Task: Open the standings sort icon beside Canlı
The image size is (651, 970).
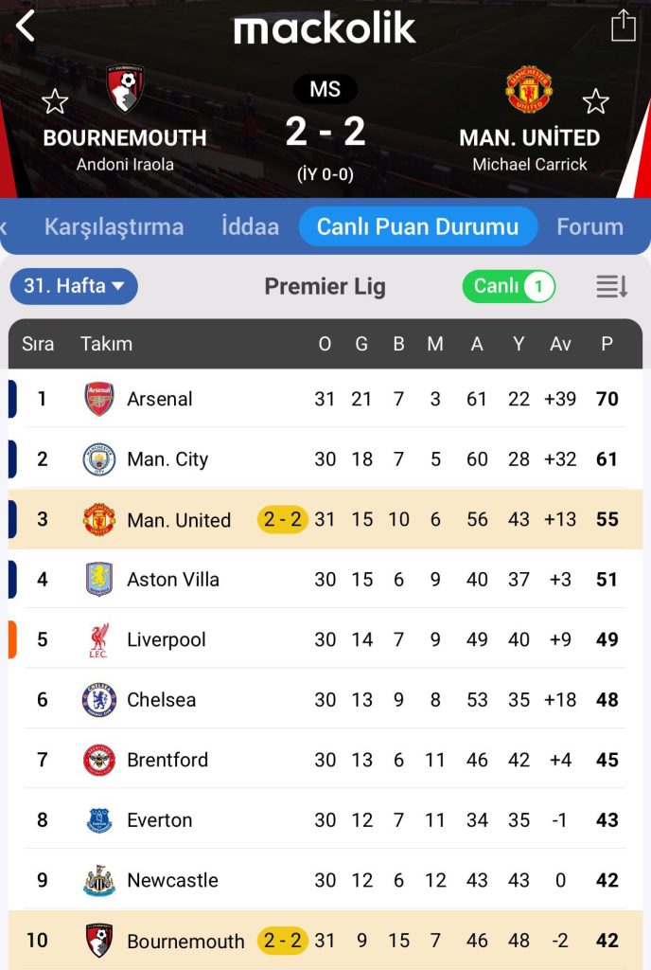Action: pyautogui.click(x=615, y=286)
